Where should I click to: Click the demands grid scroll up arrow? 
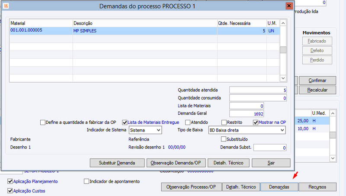(283, 23)
